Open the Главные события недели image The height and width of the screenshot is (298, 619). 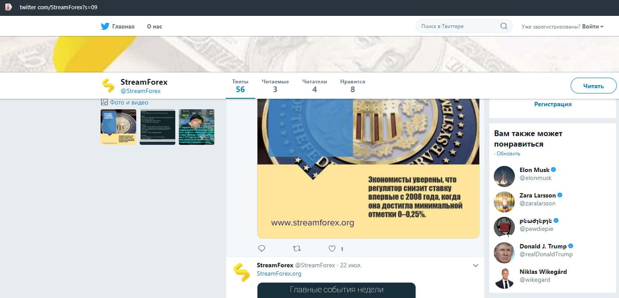tap(337, 290)
